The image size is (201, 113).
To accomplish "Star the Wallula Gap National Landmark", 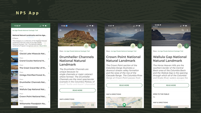I will (180, 46).
